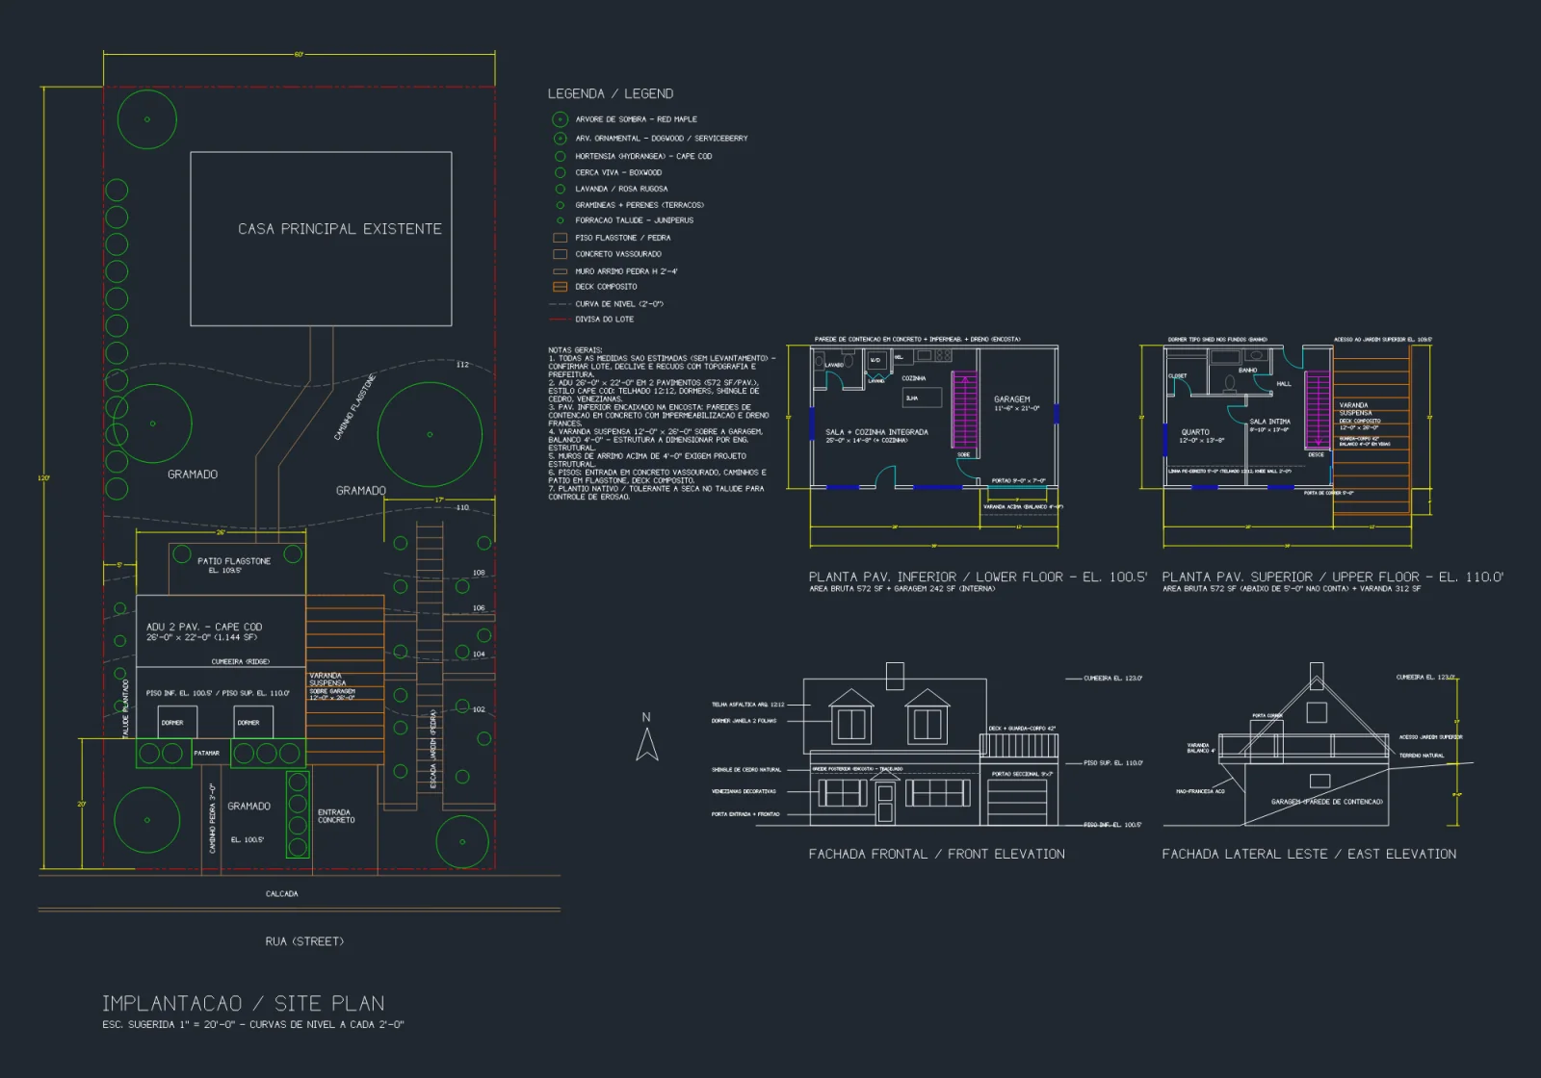Click the chimney on the front elevation roof
This screenshot has width=1541, height=1078.
pos(895,677)
